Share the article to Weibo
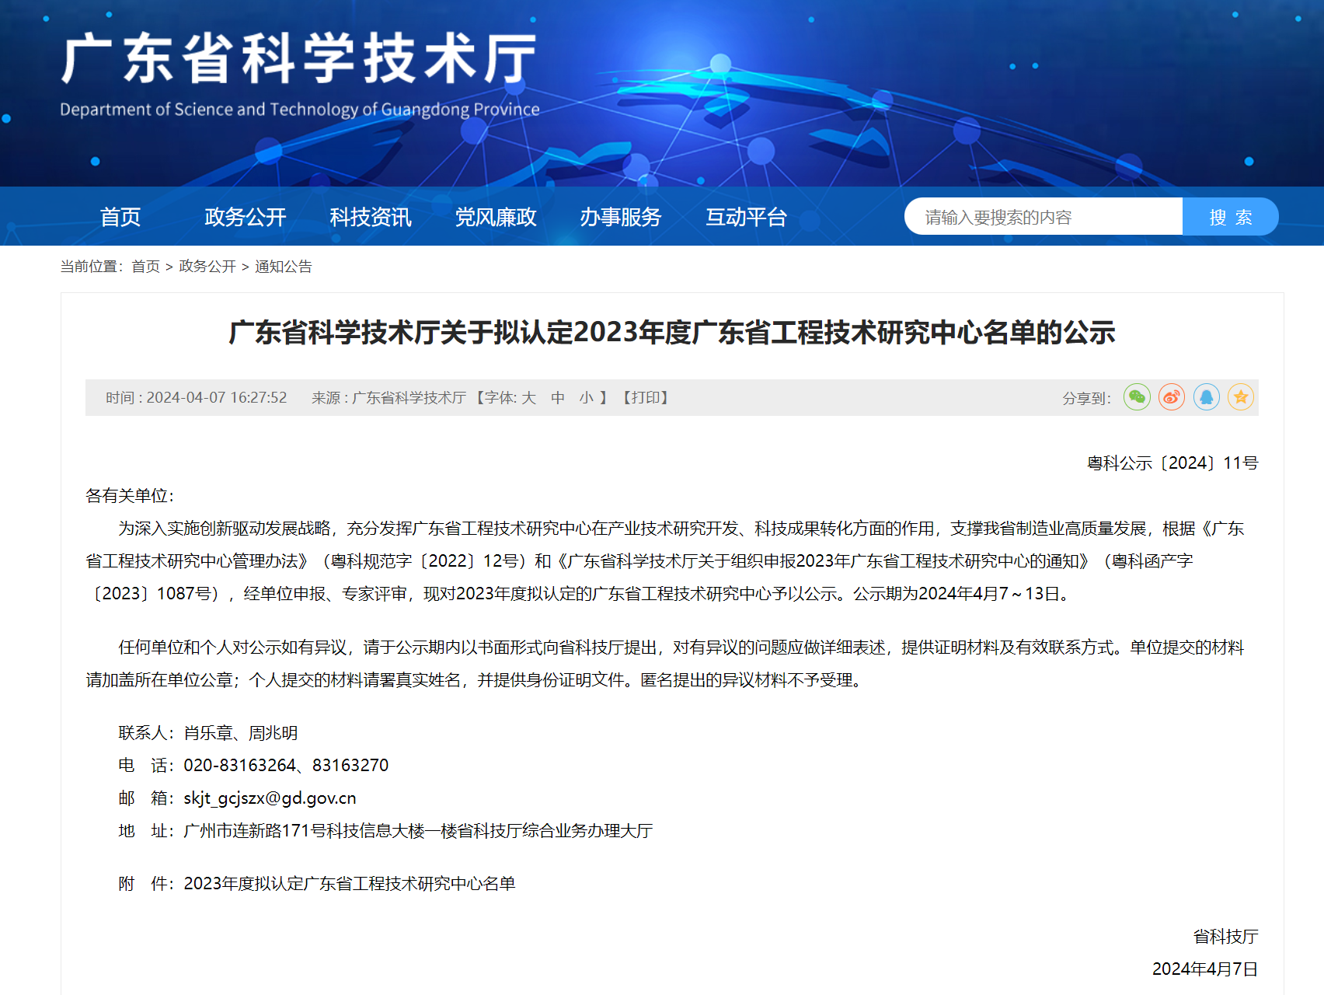This screenshot has height=995, width=1324. click(1171, 396)
